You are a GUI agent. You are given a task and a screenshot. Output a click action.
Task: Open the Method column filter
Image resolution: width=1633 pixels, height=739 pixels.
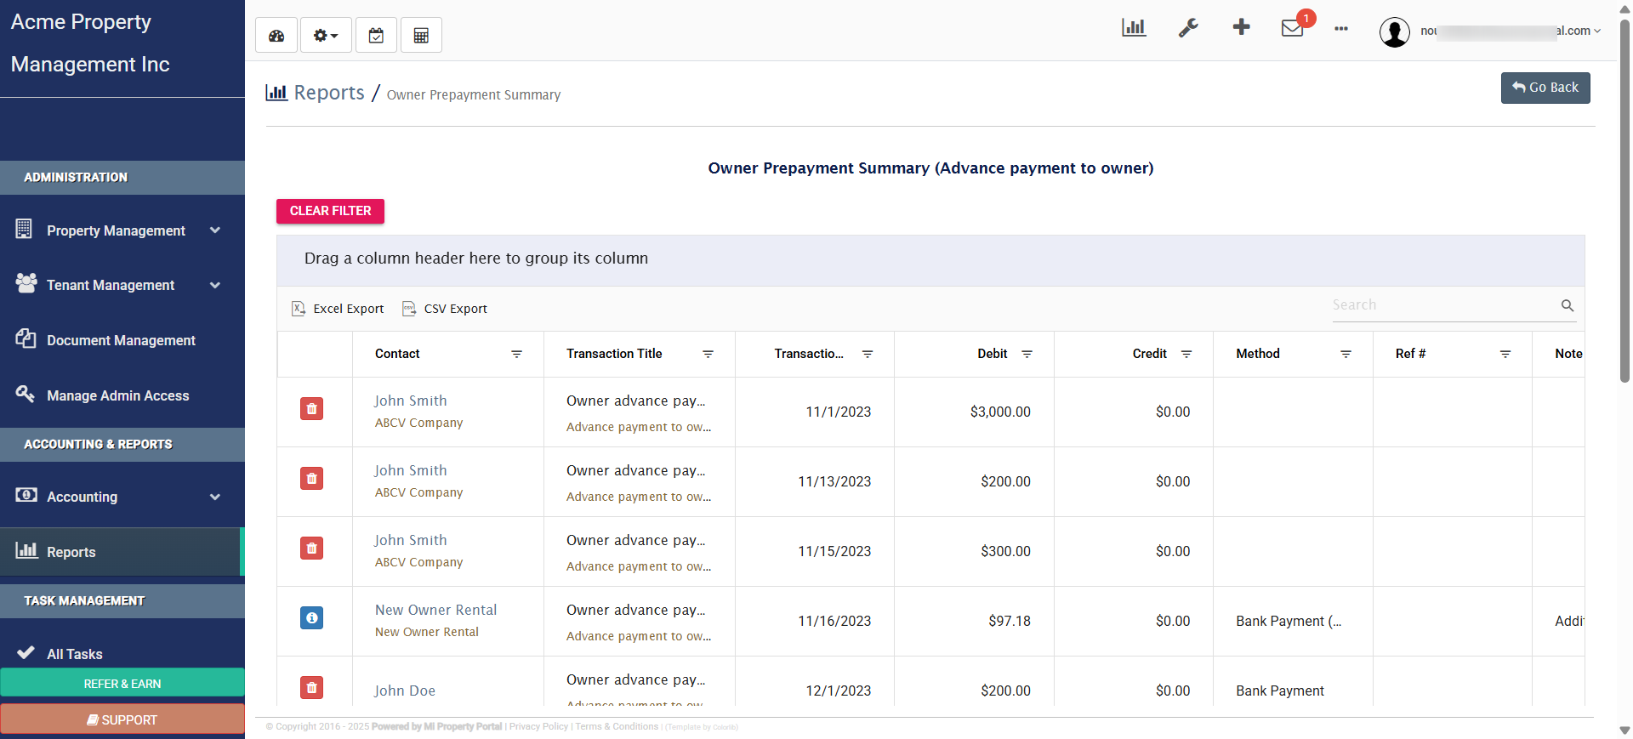[x=1346, y=354]
